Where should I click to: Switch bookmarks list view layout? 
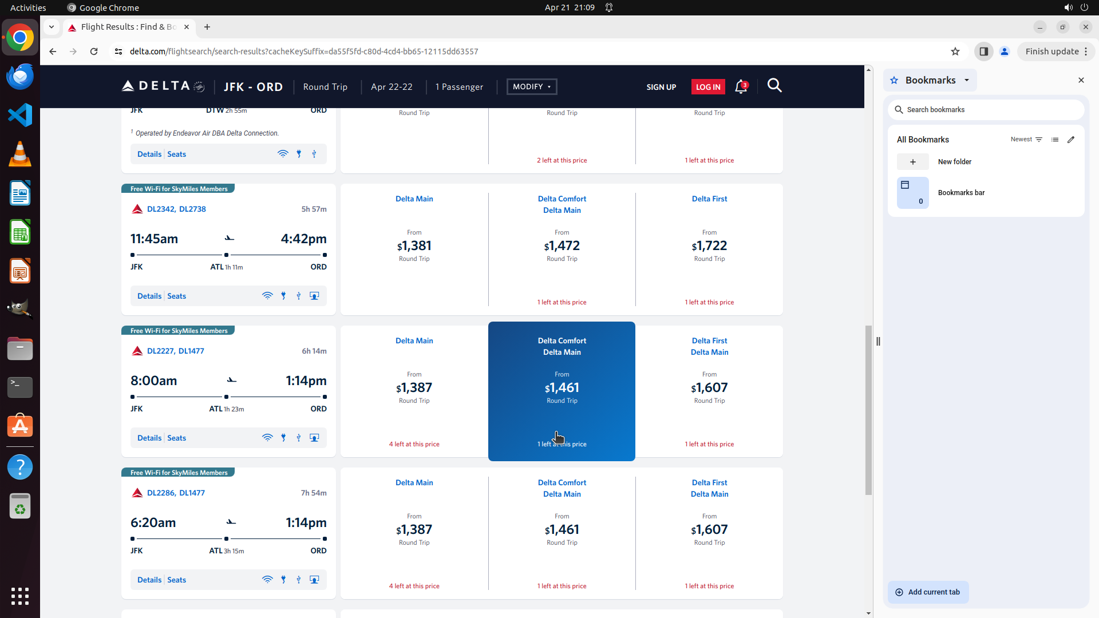[1055, 140]
